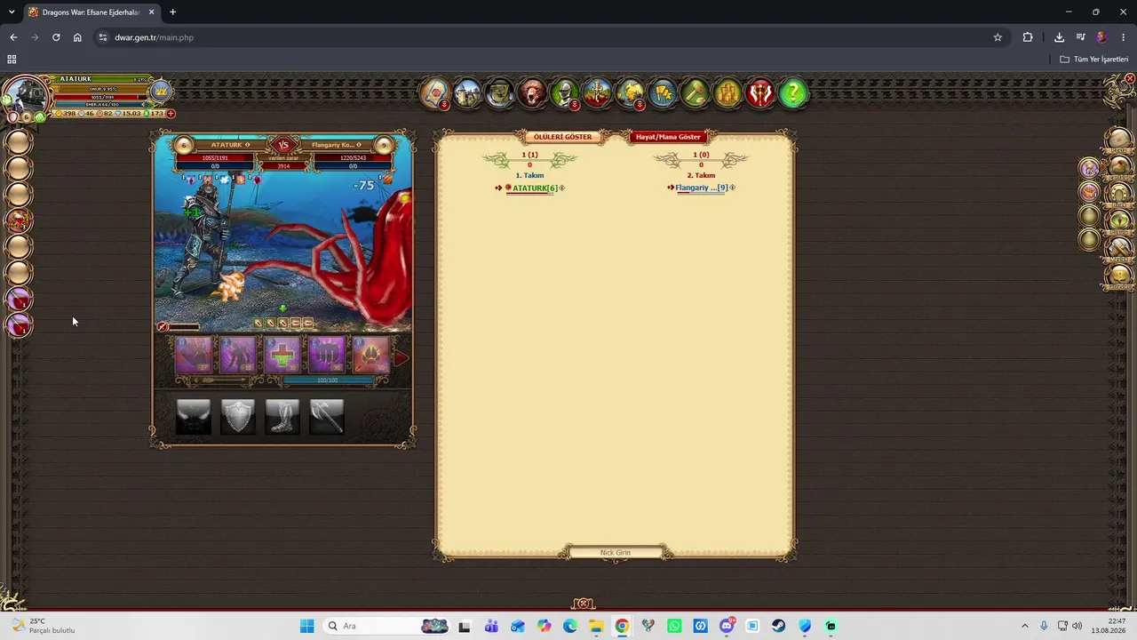Select the shield block icon

click(238, 416)
